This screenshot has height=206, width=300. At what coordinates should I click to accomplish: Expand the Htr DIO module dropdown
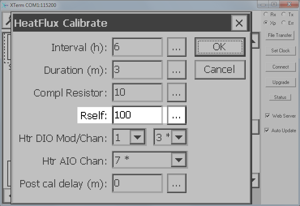click(137, 138)
